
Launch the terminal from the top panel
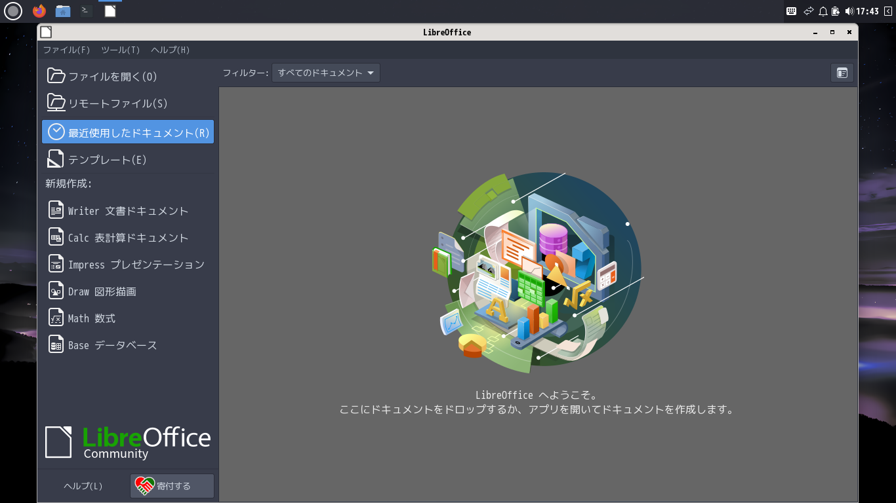[86, 11]
